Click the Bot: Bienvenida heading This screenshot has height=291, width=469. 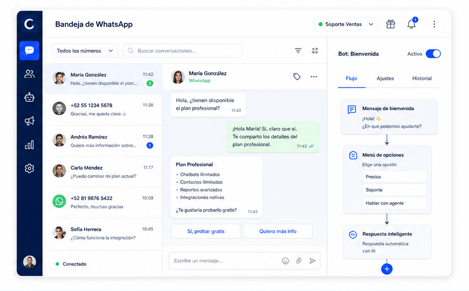coord(358,54)
